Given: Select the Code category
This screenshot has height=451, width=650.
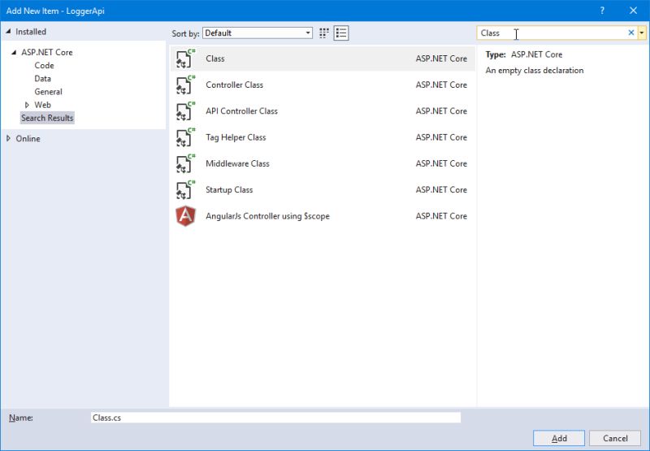Looking at the screenshot, I should (x=45, y=66).
